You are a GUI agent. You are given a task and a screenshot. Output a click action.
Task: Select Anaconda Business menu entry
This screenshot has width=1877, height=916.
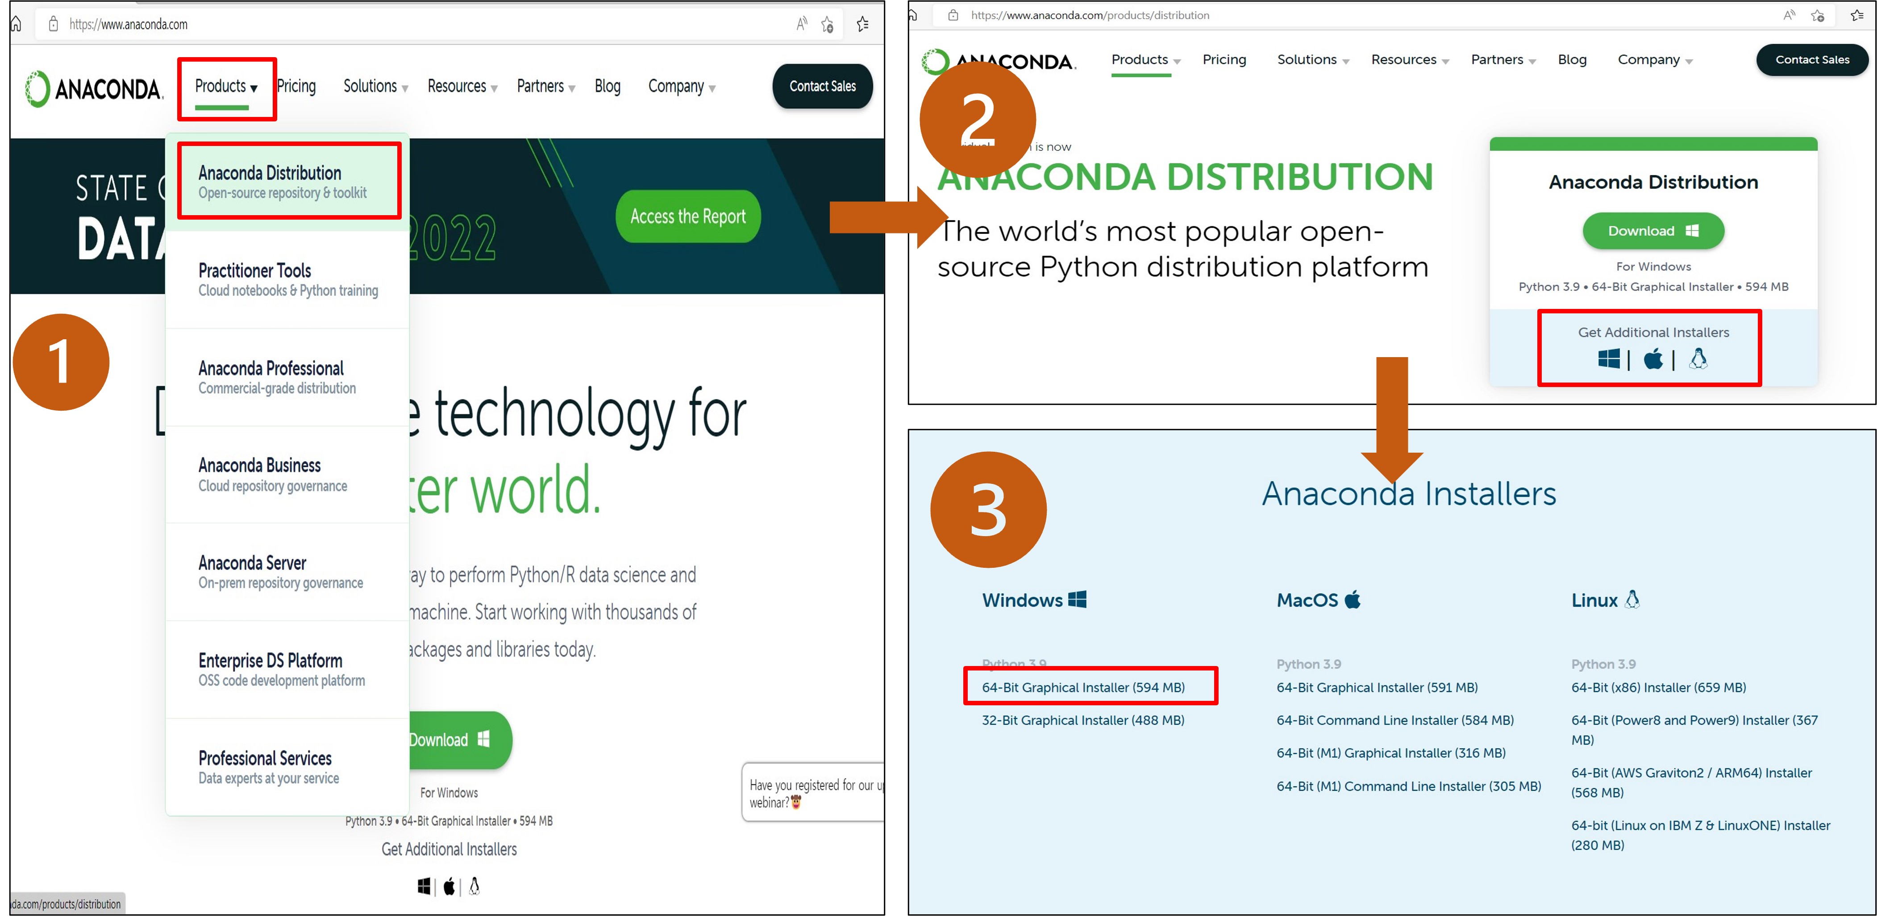click(288, 475)
